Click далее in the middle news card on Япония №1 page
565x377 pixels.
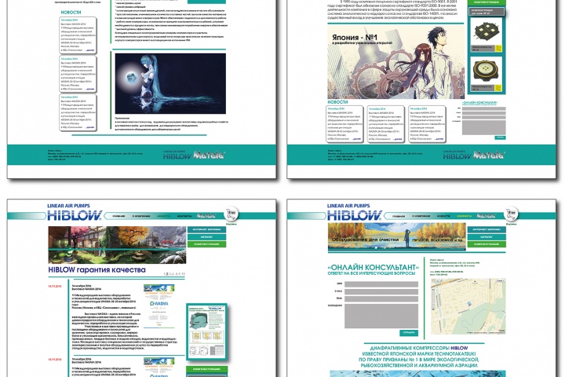click(x=397, y=139)
